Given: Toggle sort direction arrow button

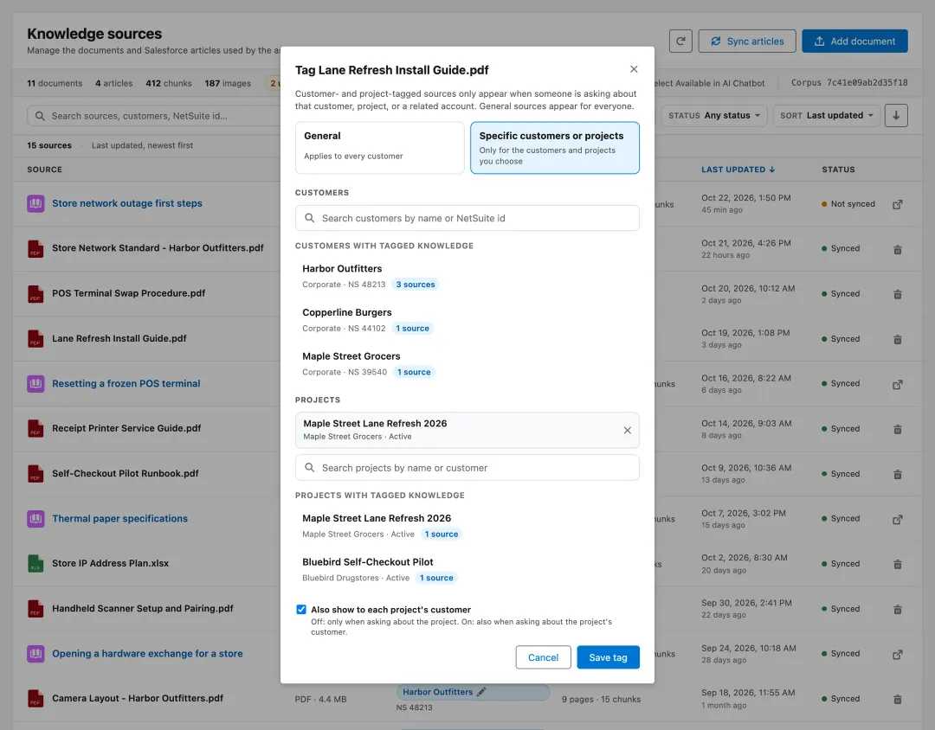Looking at the screenshot, I should (896, 116).
